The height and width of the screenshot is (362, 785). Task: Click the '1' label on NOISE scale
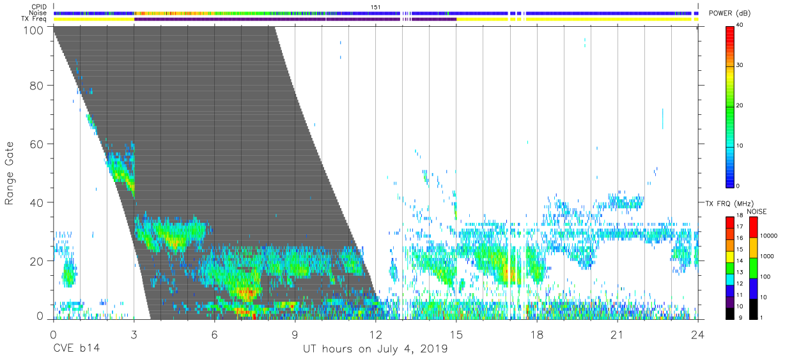tap(760, 318)
